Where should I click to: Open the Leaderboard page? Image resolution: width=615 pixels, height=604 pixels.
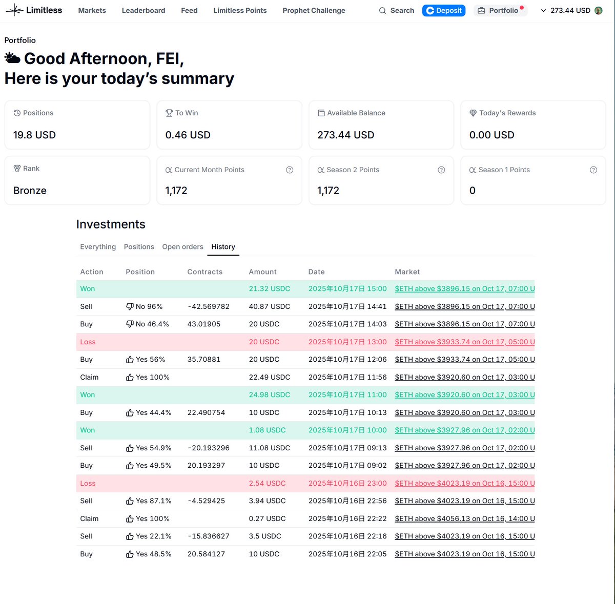pos(143,11)
